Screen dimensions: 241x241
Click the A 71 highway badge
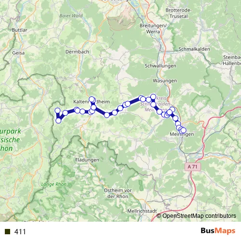pyautogui.click(x=193, y=167)
